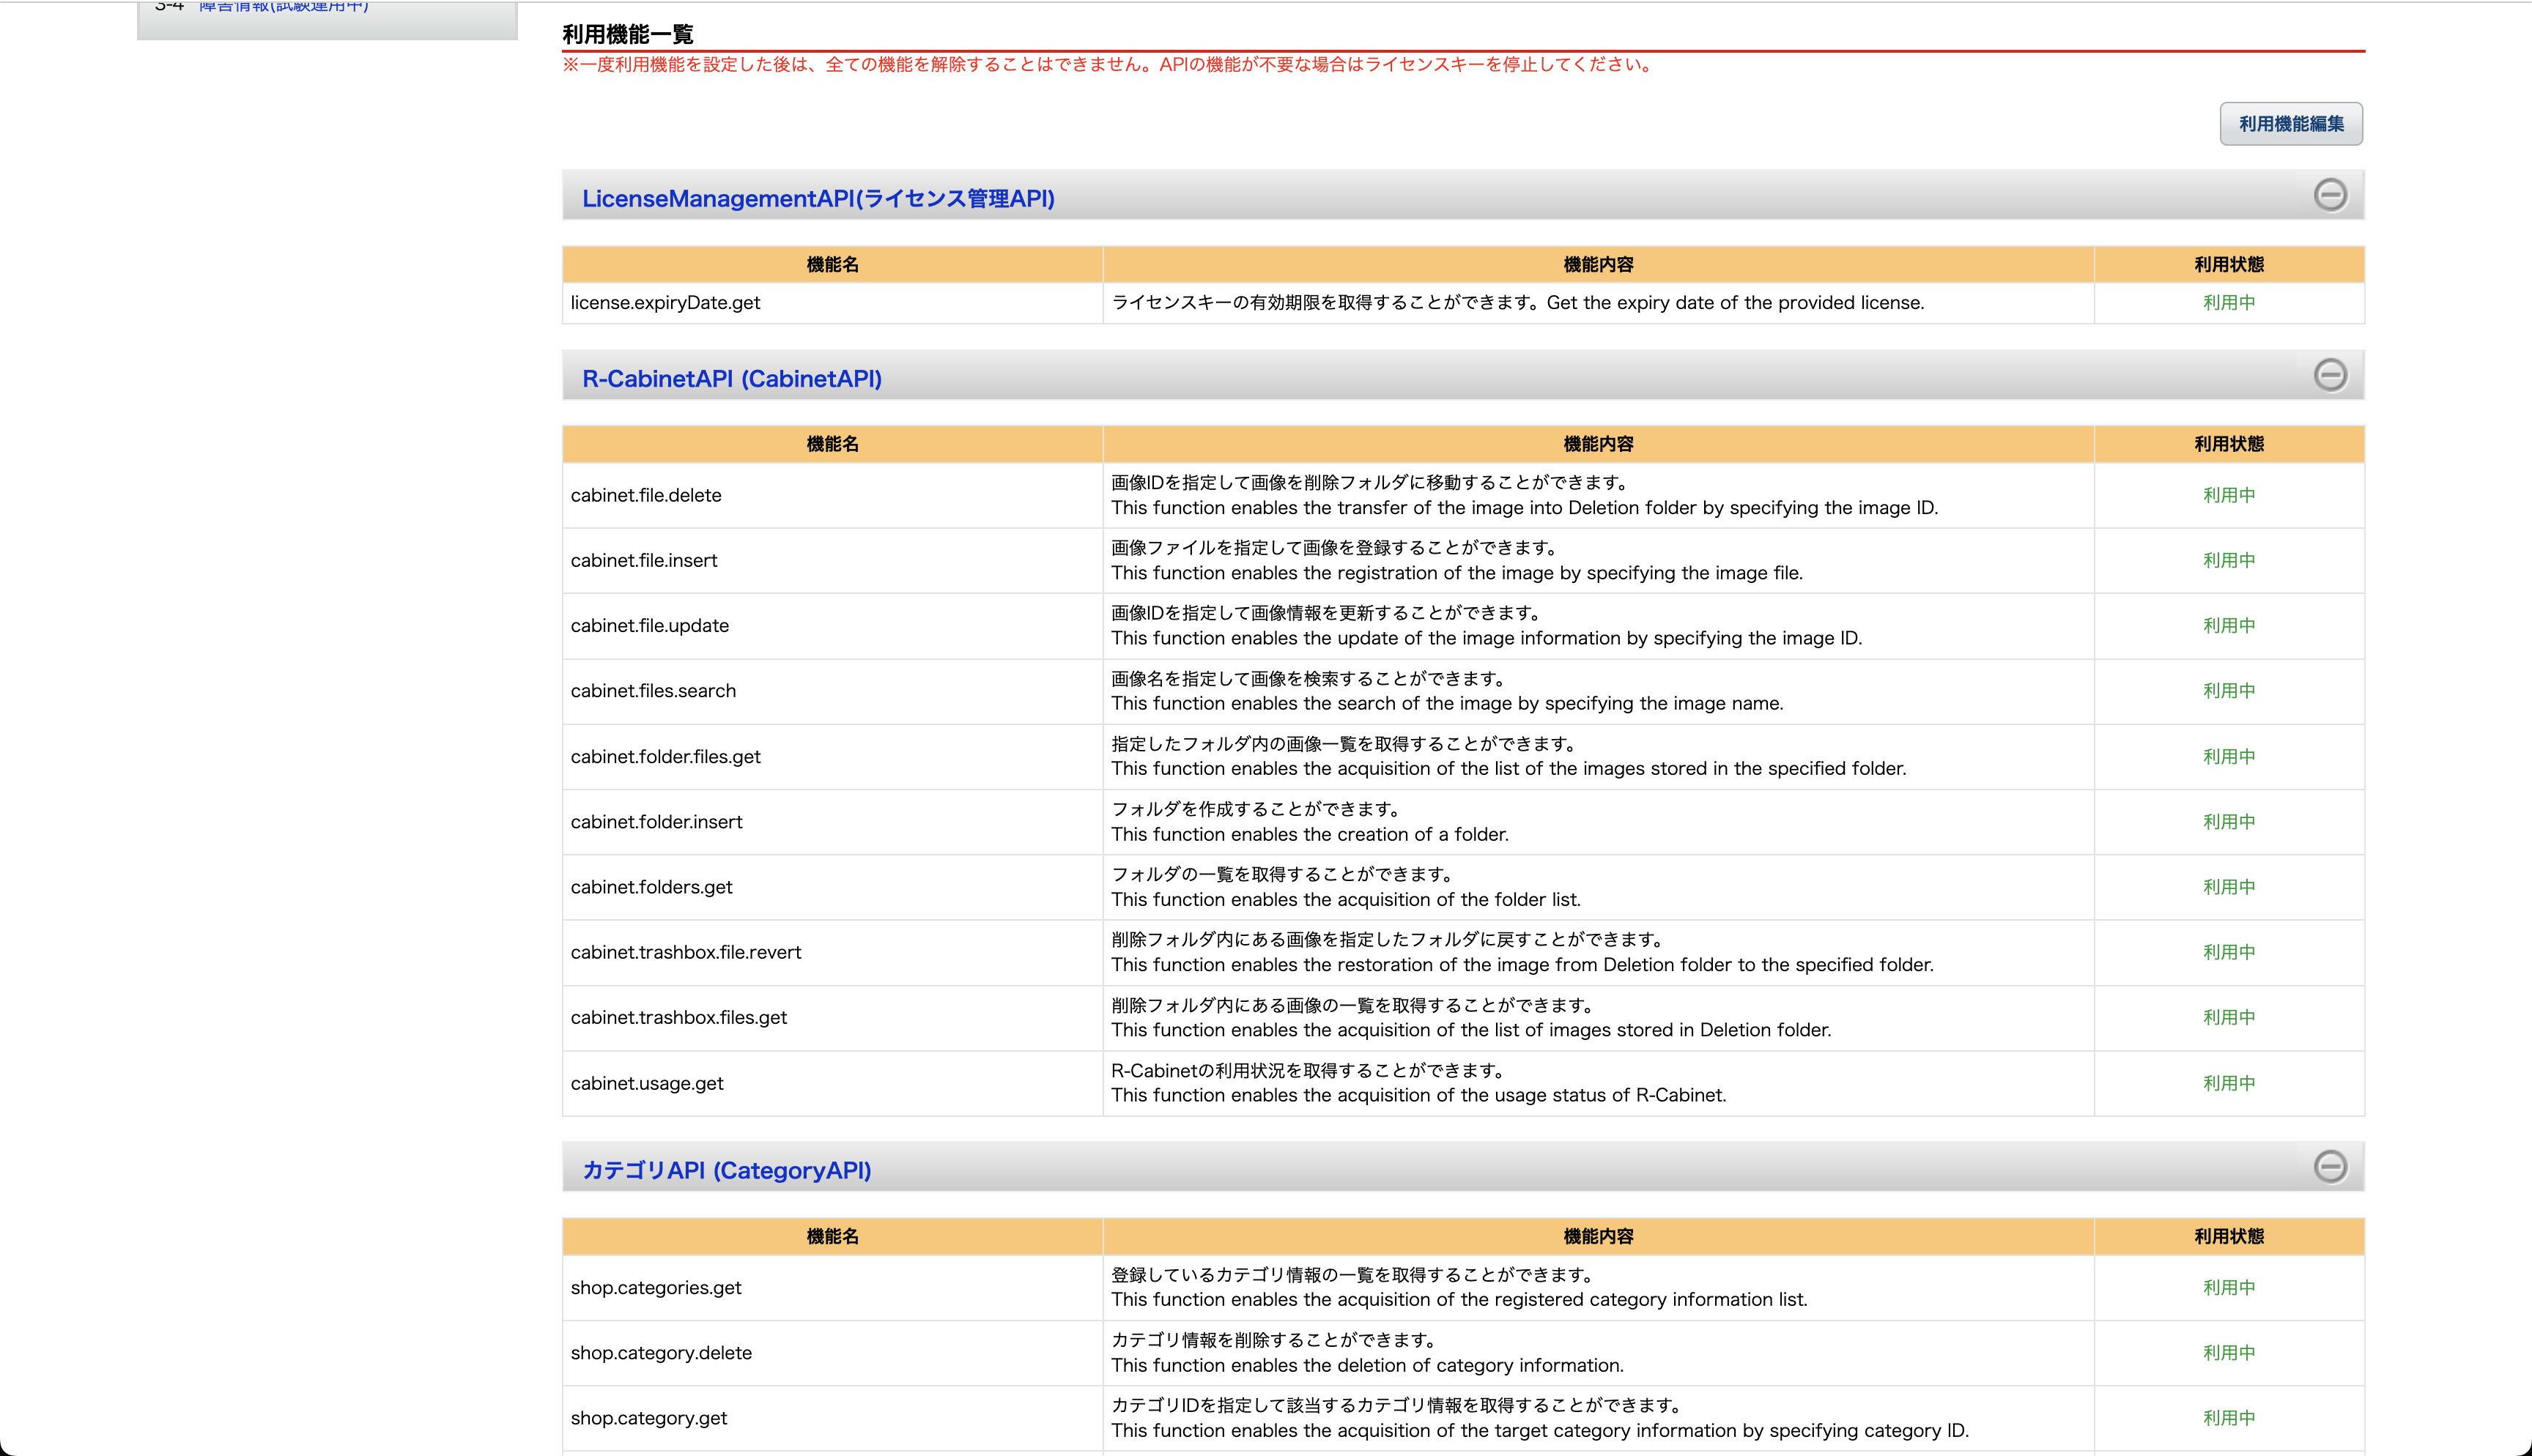Viewport: 2532px width, 1456px height.
Task: Select the cabinet.file.delete row name
Action: pyautogui.click(x=646, y=495)
